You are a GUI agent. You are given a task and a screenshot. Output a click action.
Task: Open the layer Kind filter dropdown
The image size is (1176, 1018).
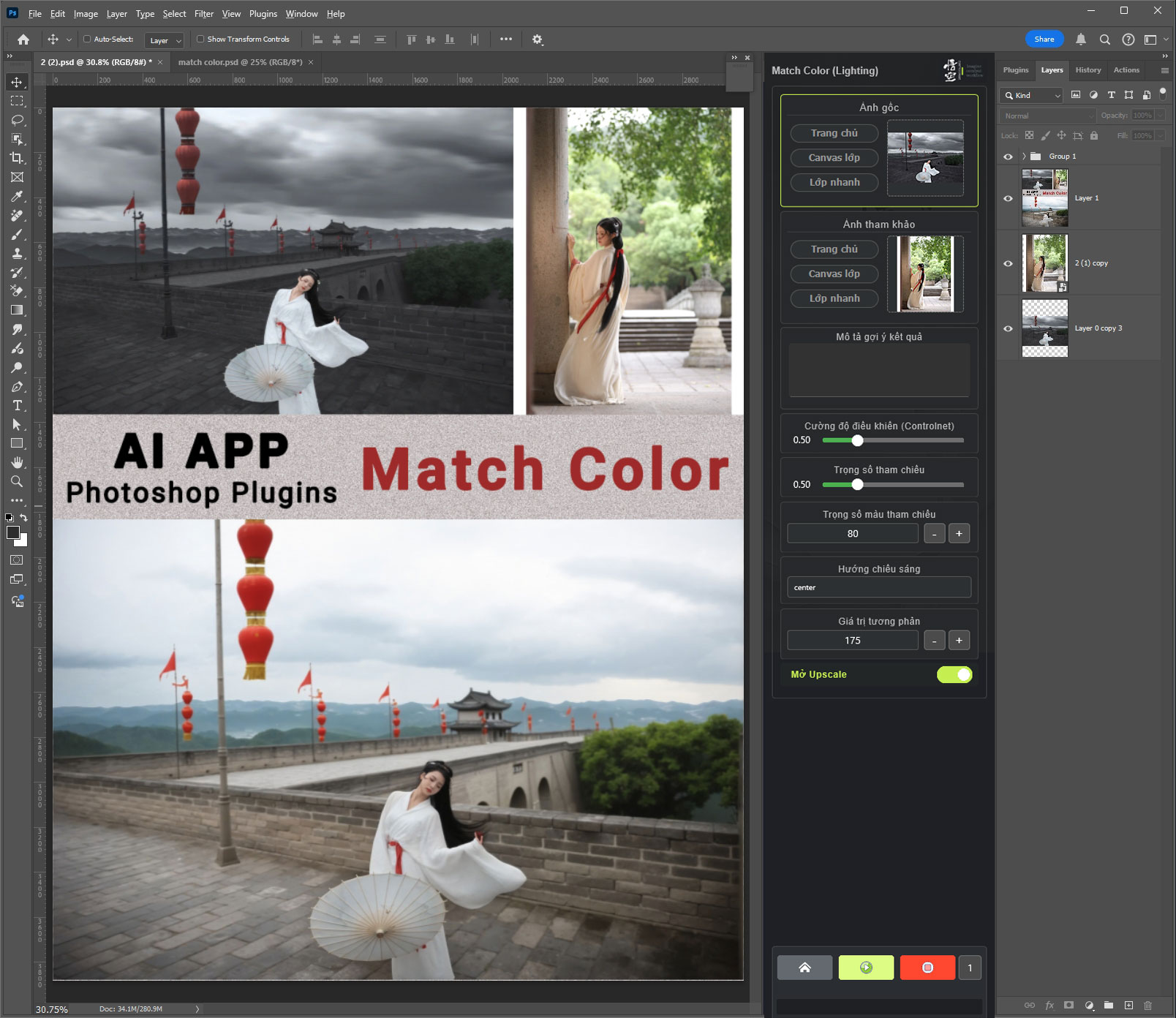[1031, 95]
